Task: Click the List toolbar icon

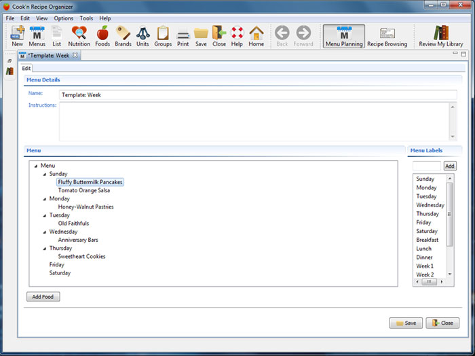Action: tap(56, 36)
